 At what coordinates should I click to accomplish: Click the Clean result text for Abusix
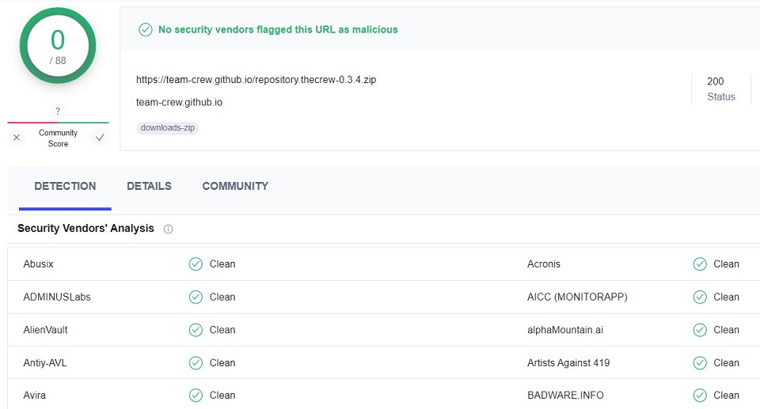tap(222, 264)
